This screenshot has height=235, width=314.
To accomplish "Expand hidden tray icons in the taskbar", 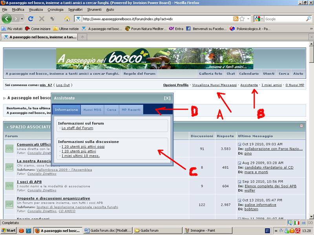I will point(276,231).
